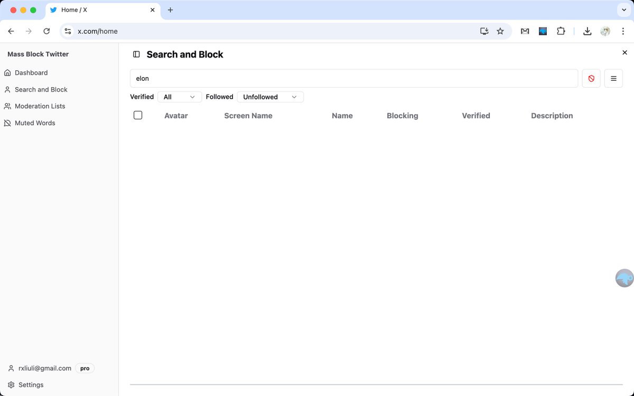The width and height of the screenshot is (634, 396).
Task: Toggle the sidebar panel icon
Action: [x=136, y=54]
